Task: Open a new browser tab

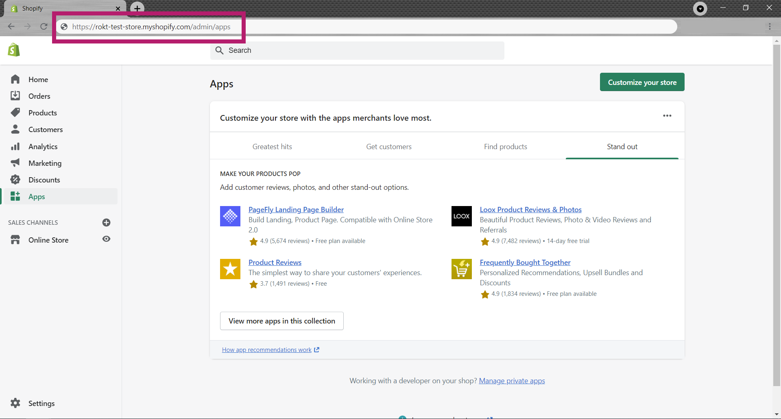Action: [137, 8]
